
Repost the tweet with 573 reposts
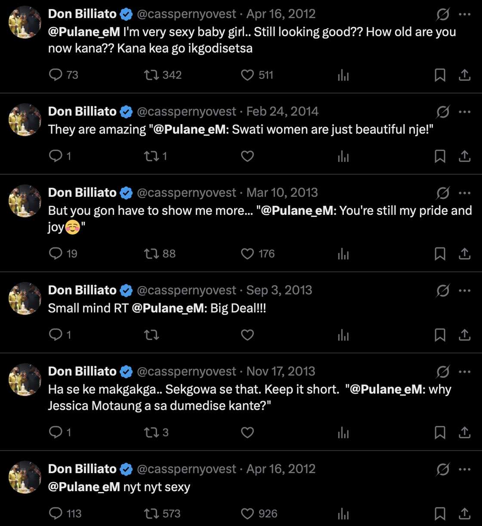click(151, 514)
